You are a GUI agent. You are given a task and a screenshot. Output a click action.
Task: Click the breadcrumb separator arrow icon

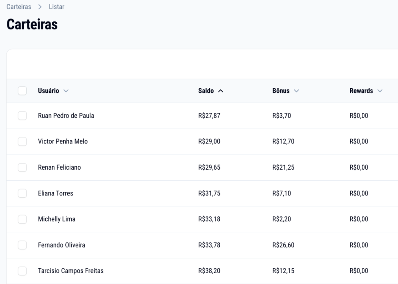pyautogui.click(x=40, y=7)
